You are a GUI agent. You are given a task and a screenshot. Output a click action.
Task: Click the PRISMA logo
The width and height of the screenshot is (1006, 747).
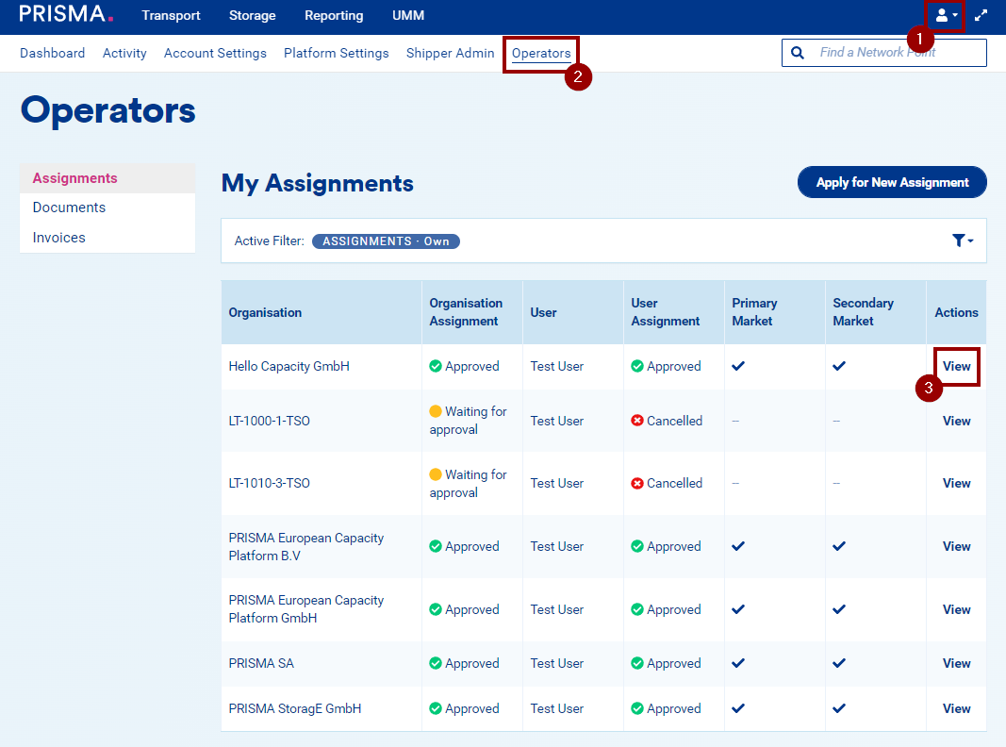[66, 15]
